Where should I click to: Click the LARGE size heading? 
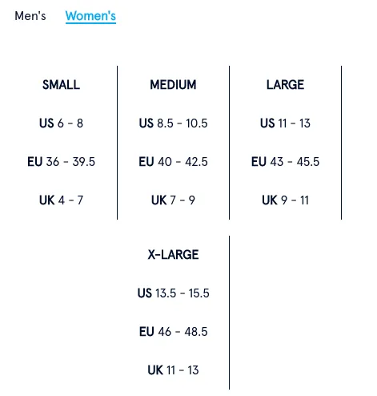point(285,85)
